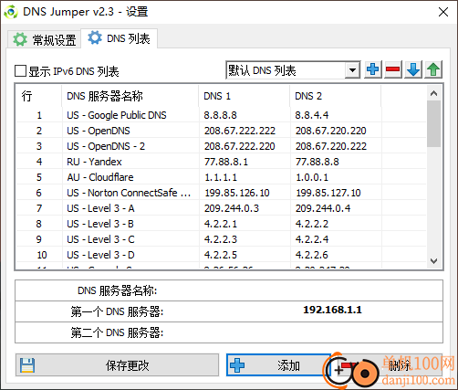This screenshot has height=390, width=458.
Task: Click the red minus remove-list icon
Action: 393,69
